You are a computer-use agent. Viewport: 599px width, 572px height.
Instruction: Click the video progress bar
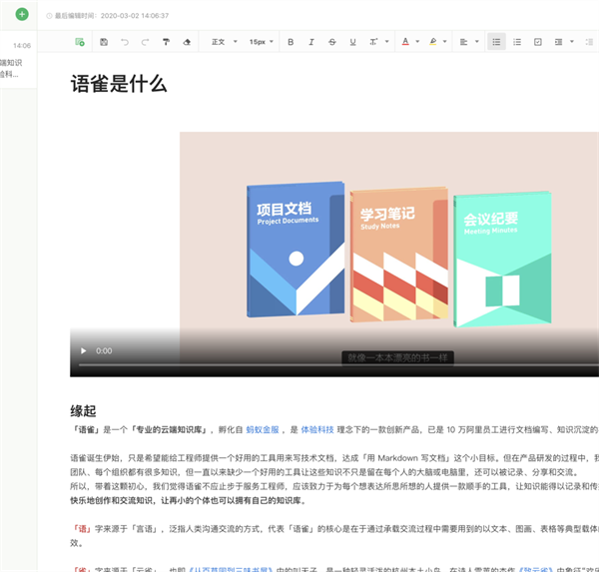click(x=338, y=365)
